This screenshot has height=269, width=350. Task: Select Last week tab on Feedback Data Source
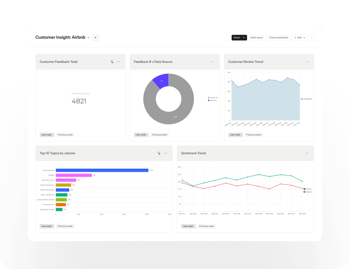coord(141,135)
